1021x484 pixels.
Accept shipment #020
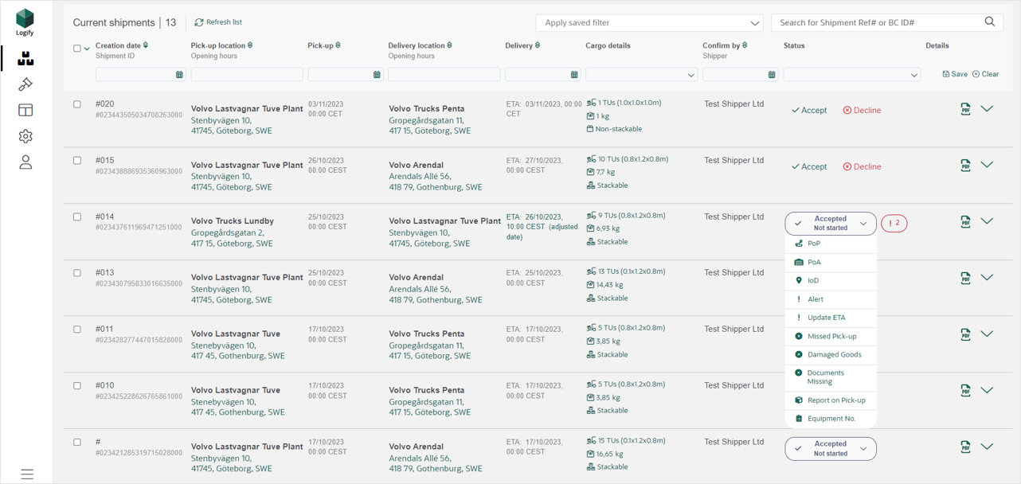click(809, 111)
